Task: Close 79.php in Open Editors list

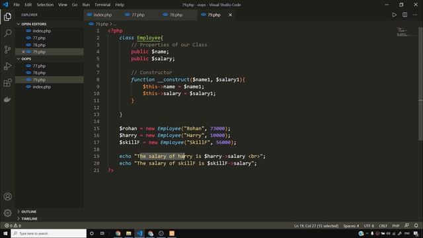Action: point(23,52)
